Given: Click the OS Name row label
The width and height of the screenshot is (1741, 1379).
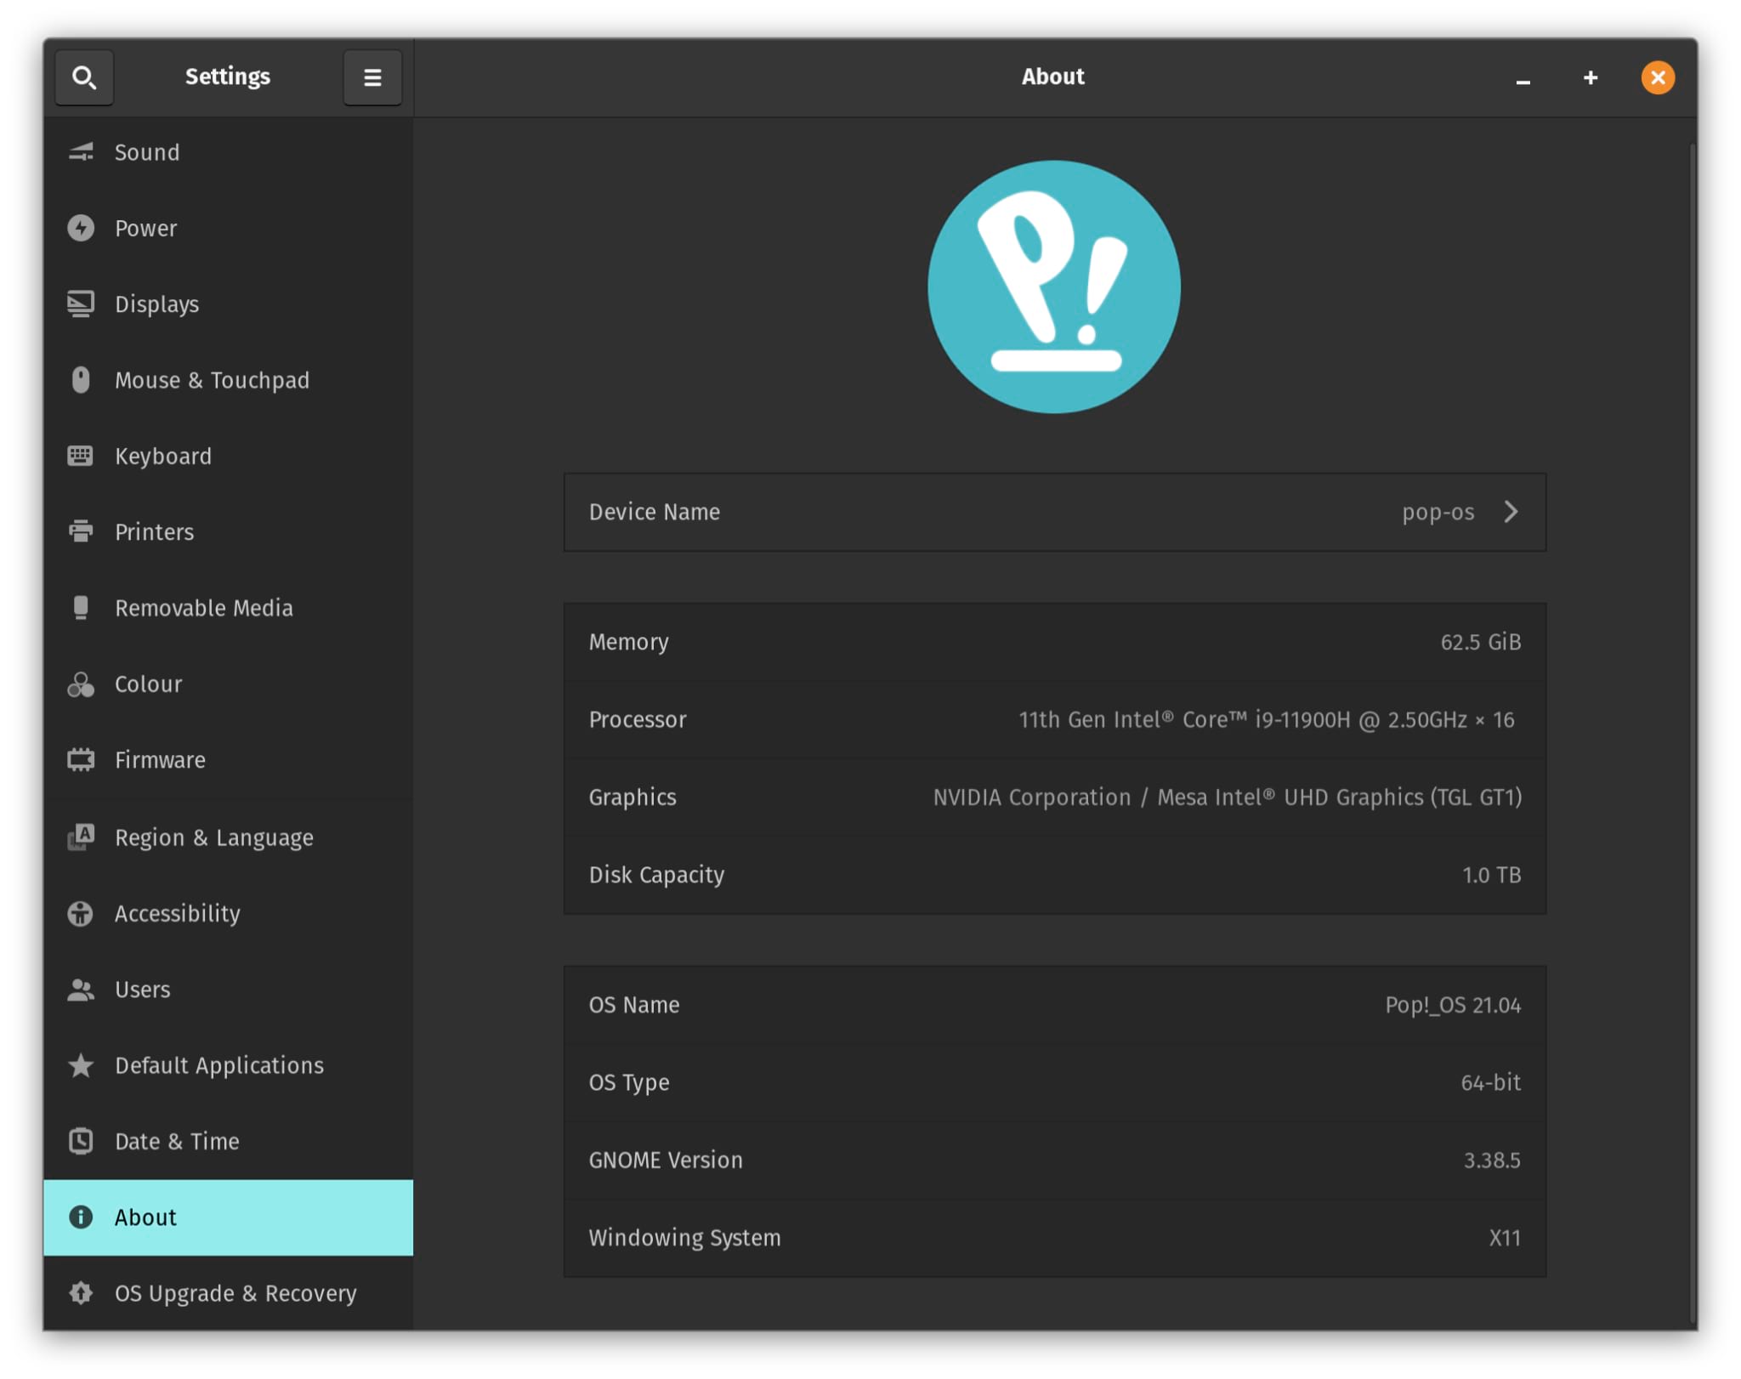Looking at the screenshot, I should [x=634, y=1005].
